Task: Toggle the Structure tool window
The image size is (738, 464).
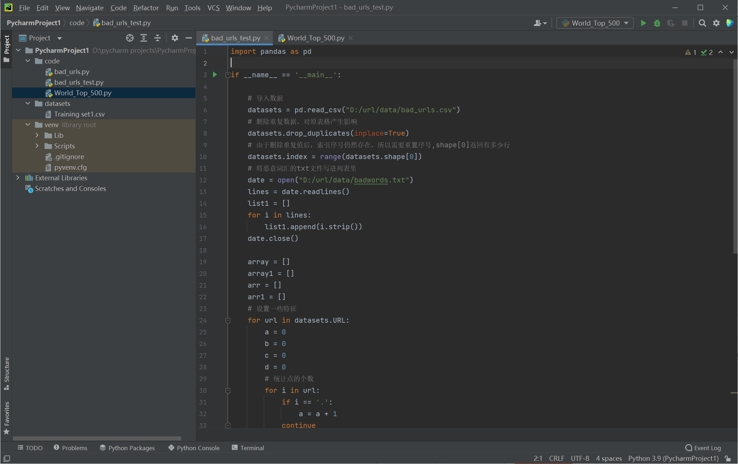Action: (6, 373)
